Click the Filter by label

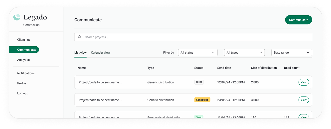coord(169,53)
